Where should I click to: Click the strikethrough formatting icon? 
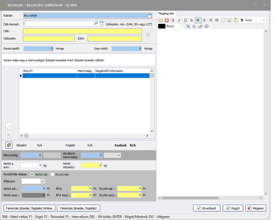pos(191,20)
